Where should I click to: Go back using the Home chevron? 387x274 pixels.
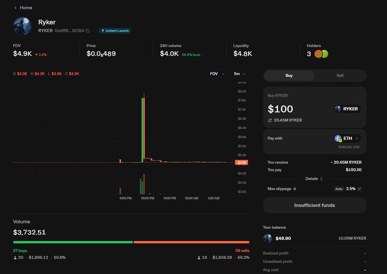(15, 7)
